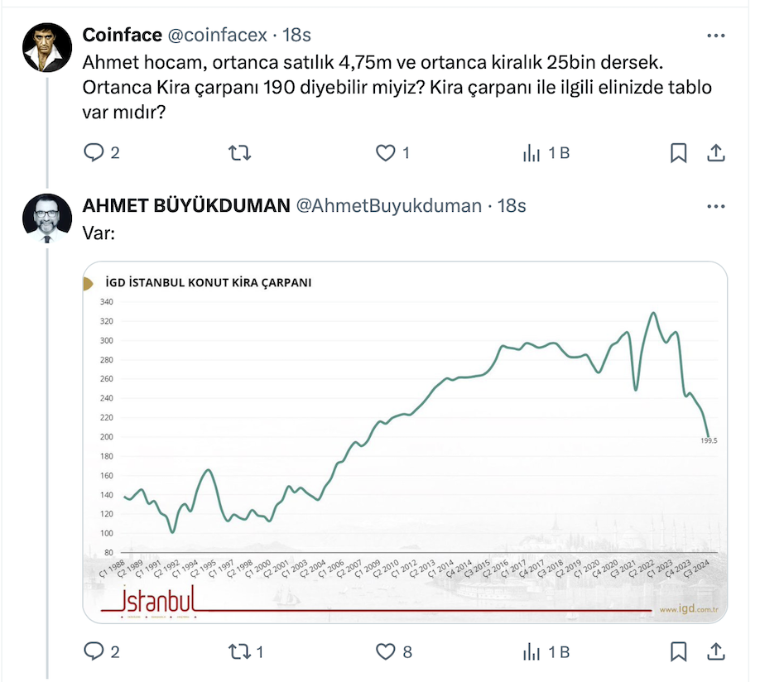Click the @coinfacex handle
The image size is (760, 682).
(218, 35)
